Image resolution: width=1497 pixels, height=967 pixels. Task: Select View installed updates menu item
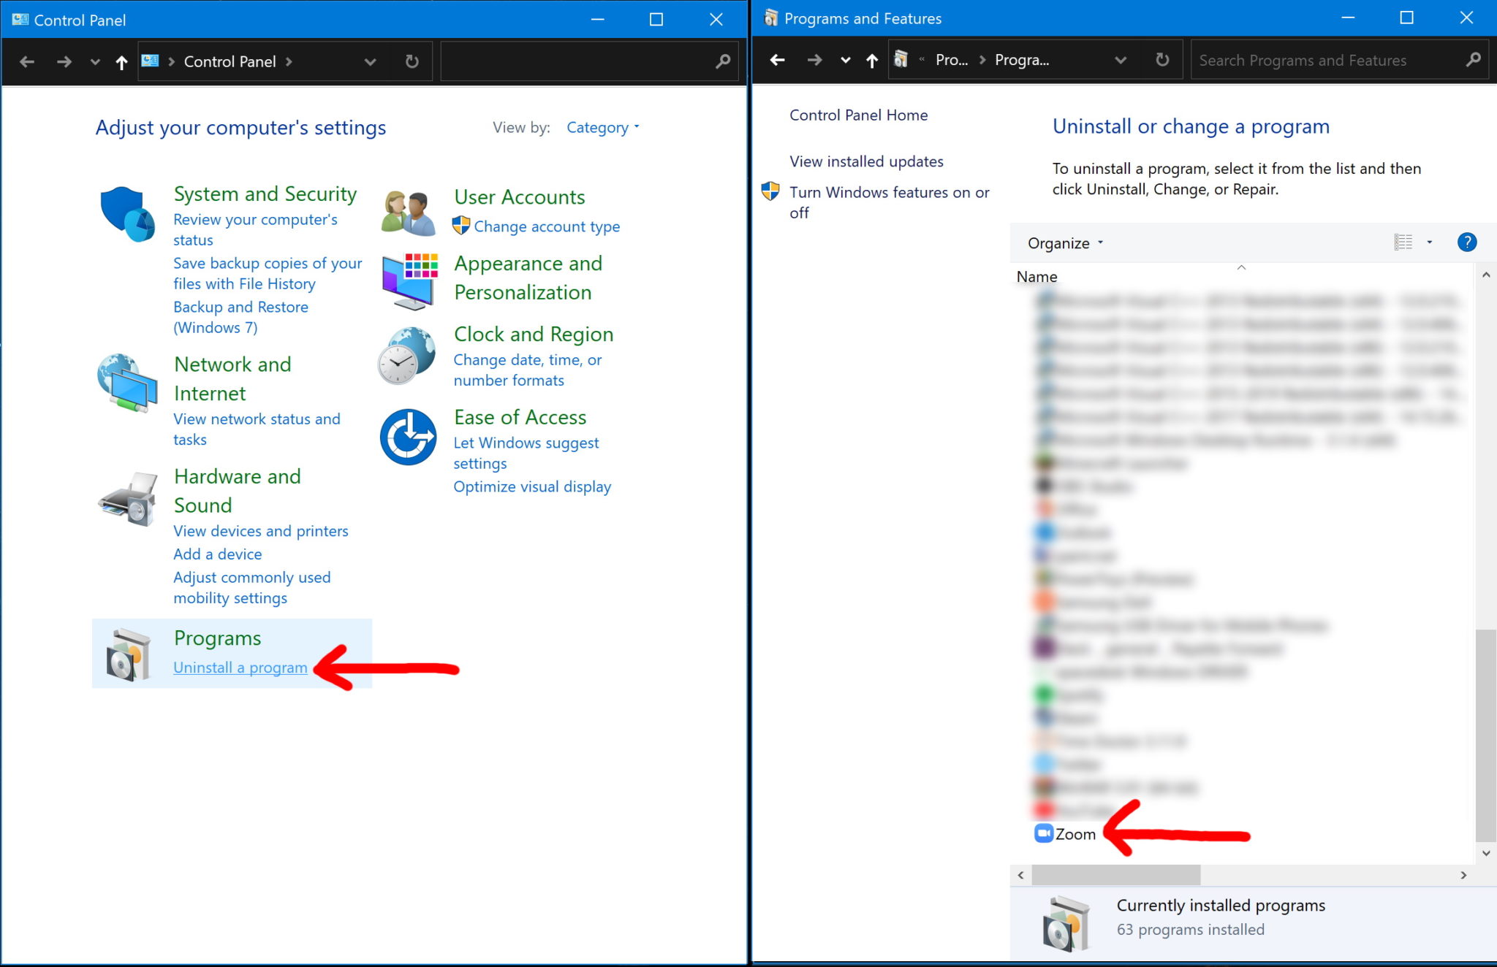[868, 160]
